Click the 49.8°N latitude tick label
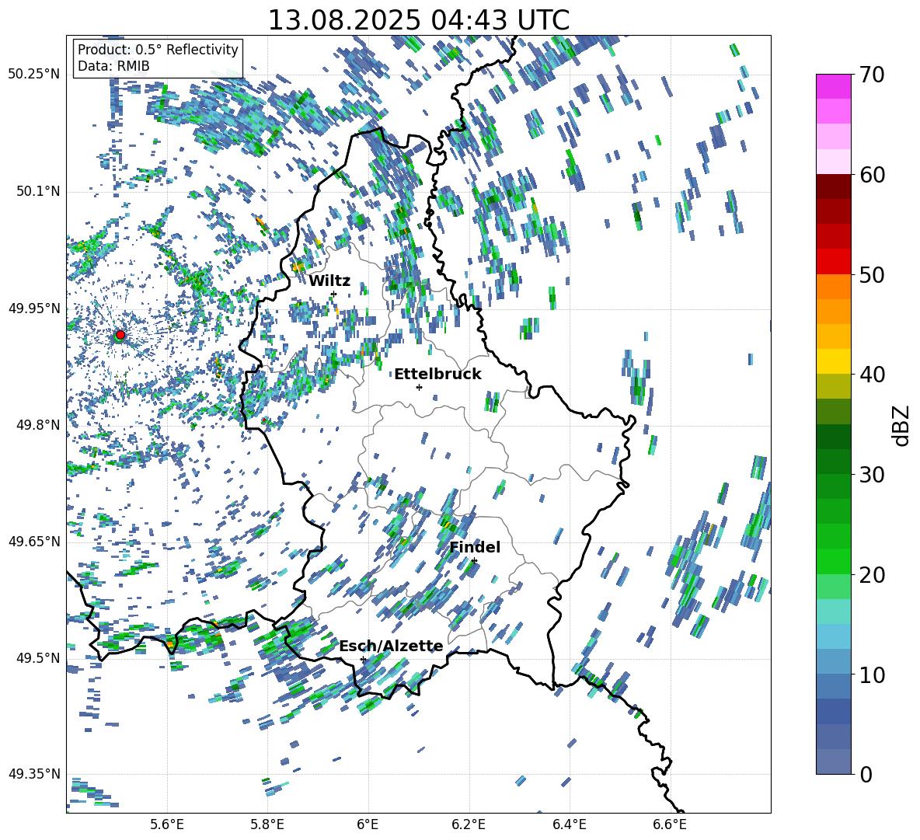 [37, 425]
